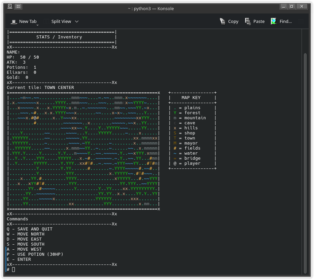Click the 'W - MOVE NORTH' line
Screen dimensions: 314x280
tap(26, 234)
